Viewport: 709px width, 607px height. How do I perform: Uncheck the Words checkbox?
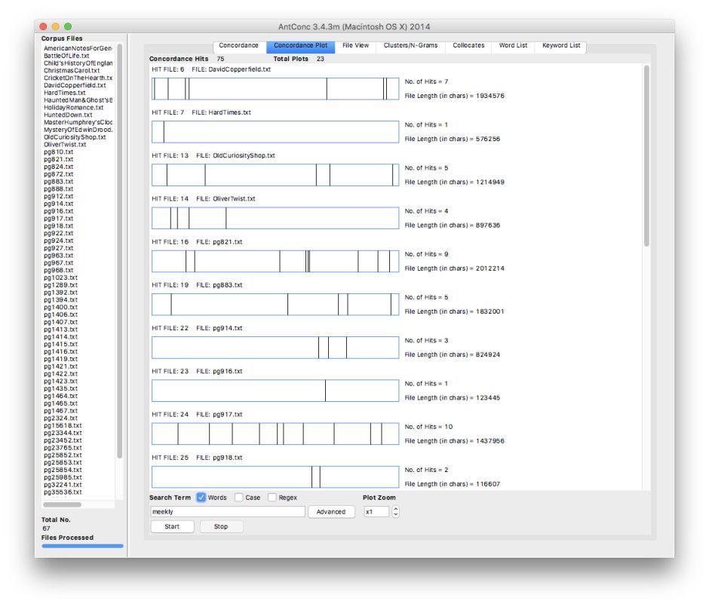tap(201, 498)
